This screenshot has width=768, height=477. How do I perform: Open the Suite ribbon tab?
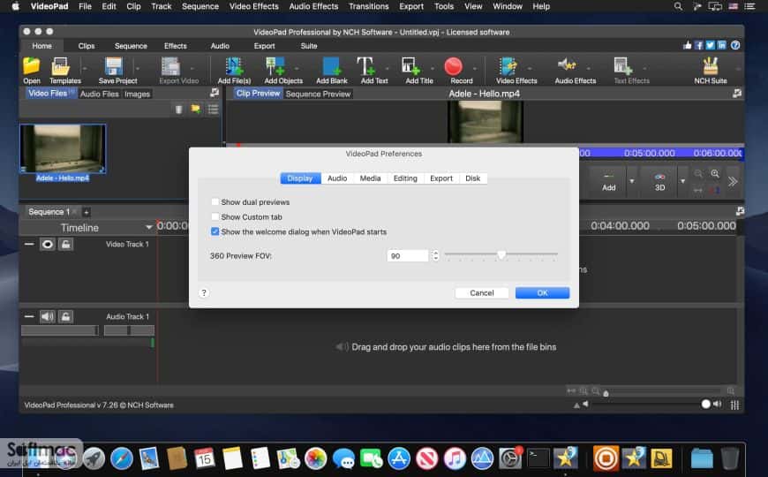pos(309,46)
